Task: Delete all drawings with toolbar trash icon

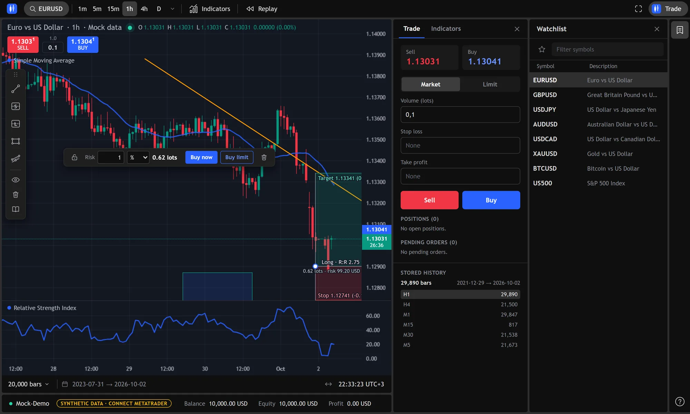Action: point(16,195)
